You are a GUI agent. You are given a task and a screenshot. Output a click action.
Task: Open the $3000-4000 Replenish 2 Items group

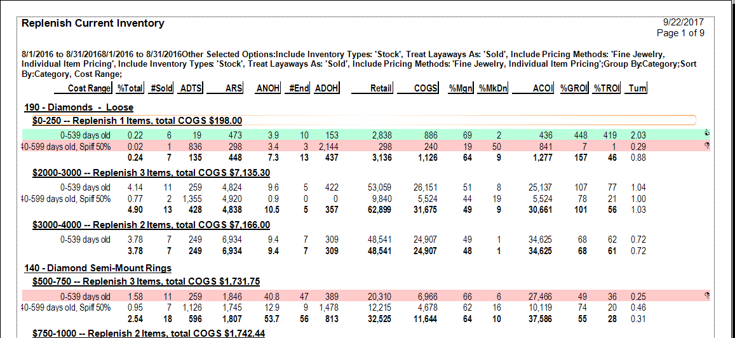click(x=151, y=225)
